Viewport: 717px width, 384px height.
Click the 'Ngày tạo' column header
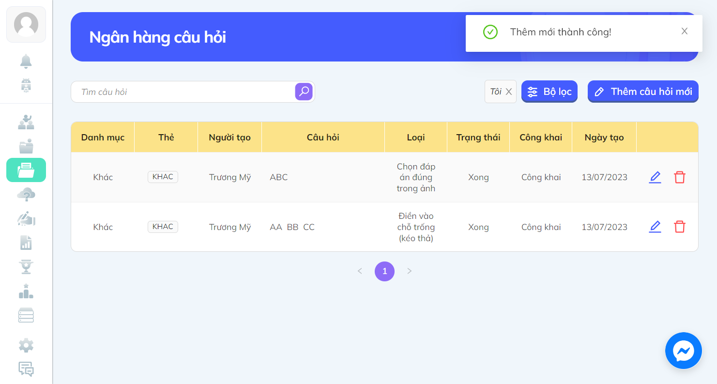pyautogui.click(x=604, y=138)
